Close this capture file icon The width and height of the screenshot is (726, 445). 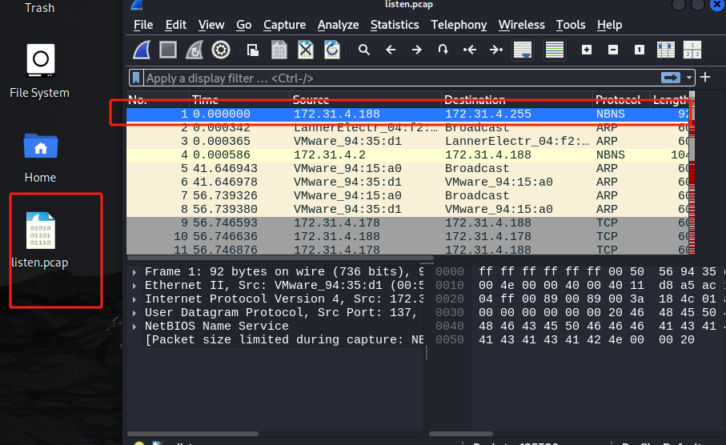(306, 50)
